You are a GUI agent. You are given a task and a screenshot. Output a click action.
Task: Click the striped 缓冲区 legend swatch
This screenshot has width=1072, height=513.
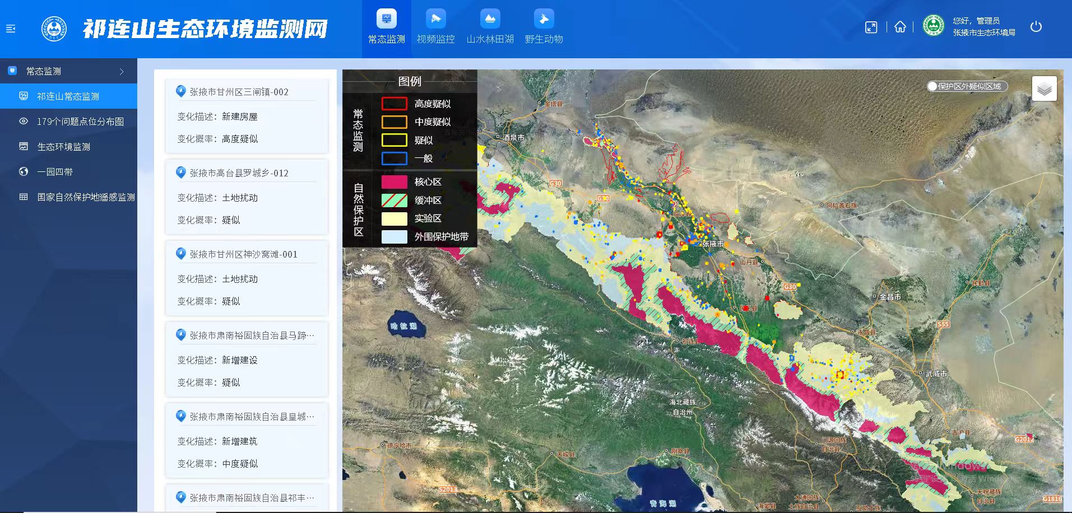[x=394, y=200]
